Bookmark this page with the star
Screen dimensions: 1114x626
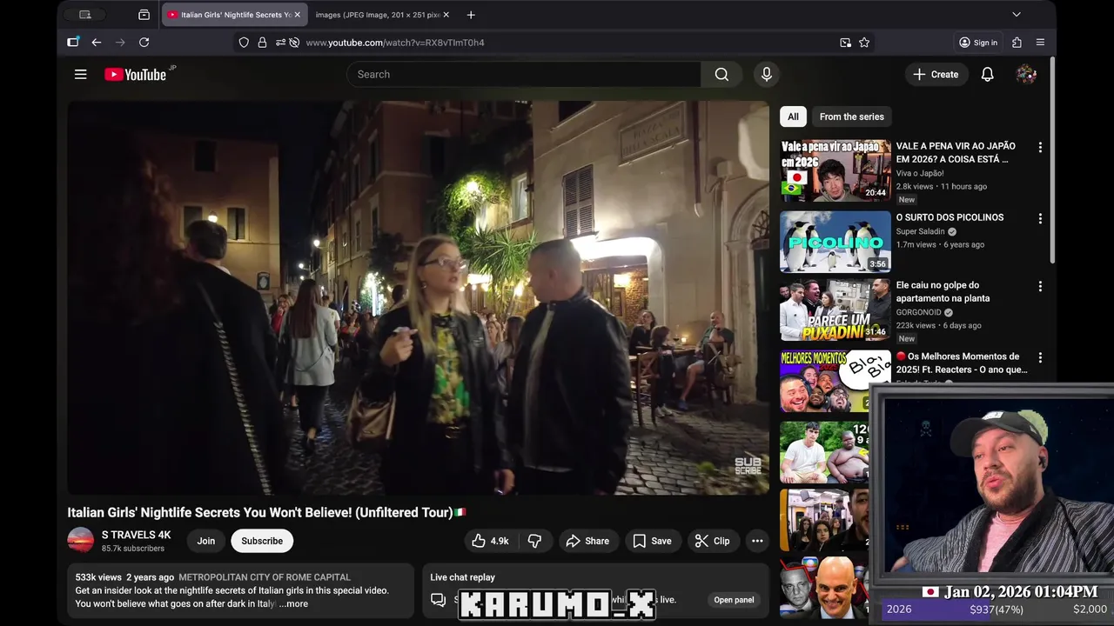864,43
